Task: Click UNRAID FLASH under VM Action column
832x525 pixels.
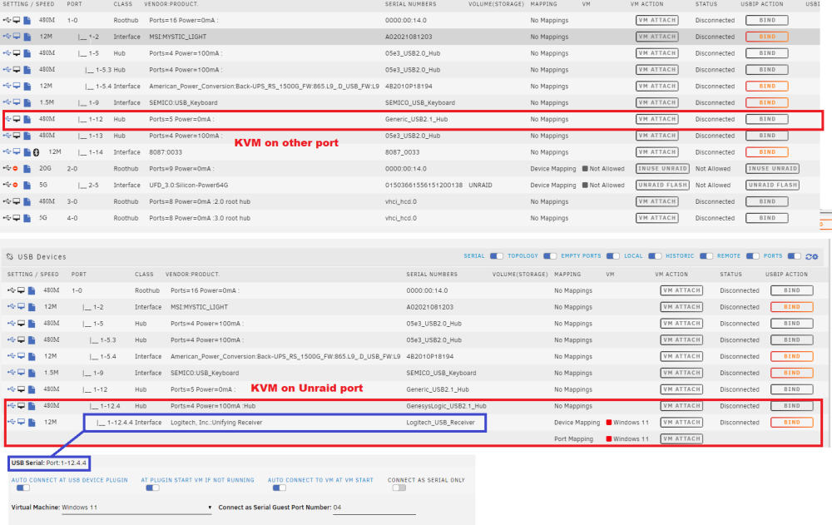Action: point(663,185)
